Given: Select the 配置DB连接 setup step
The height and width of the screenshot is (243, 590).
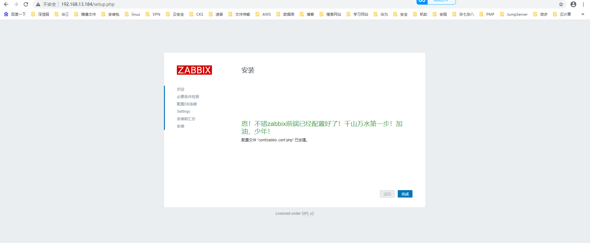Looking at the screenshot, I should pos(187,104).
